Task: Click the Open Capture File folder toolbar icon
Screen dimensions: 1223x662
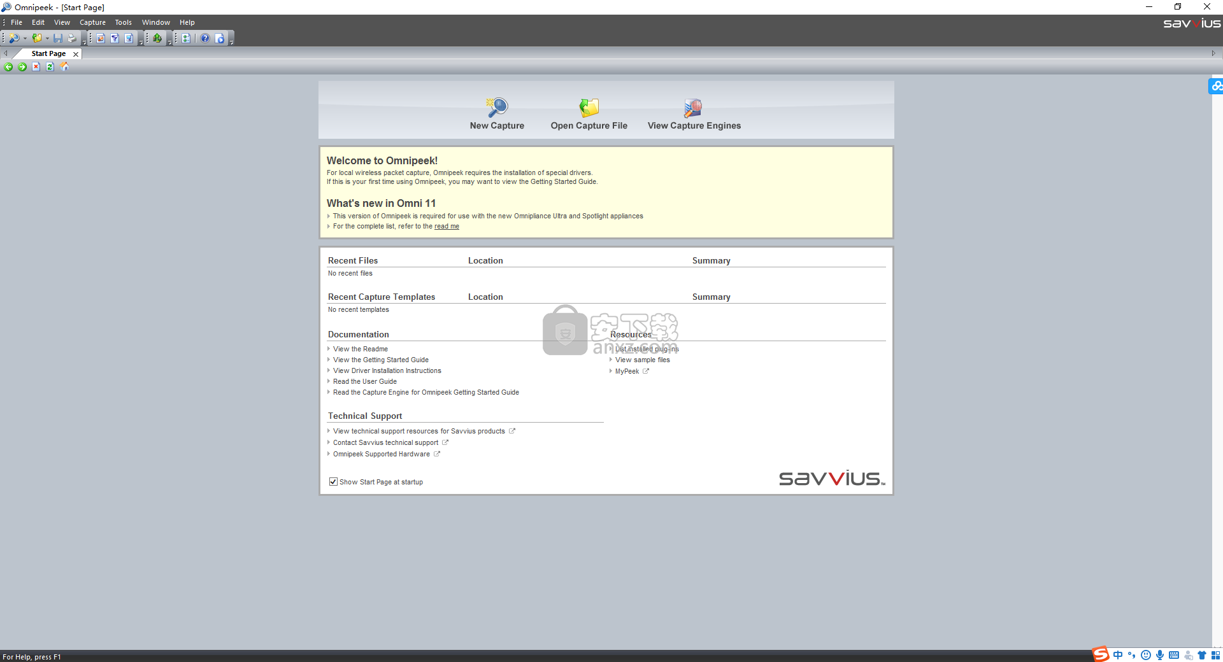Action: [x=37, y=38]
